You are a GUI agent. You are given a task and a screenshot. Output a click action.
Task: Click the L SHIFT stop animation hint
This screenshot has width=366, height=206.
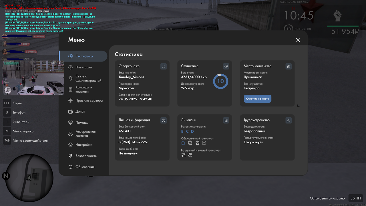point(337,198)
